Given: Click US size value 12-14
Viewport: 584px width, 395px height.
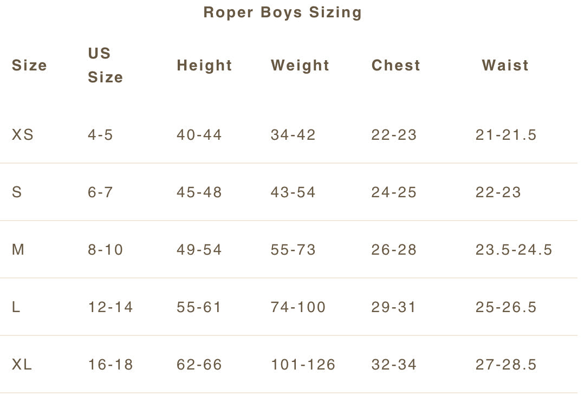Looking at the screenshot, I should click(111, 307).
